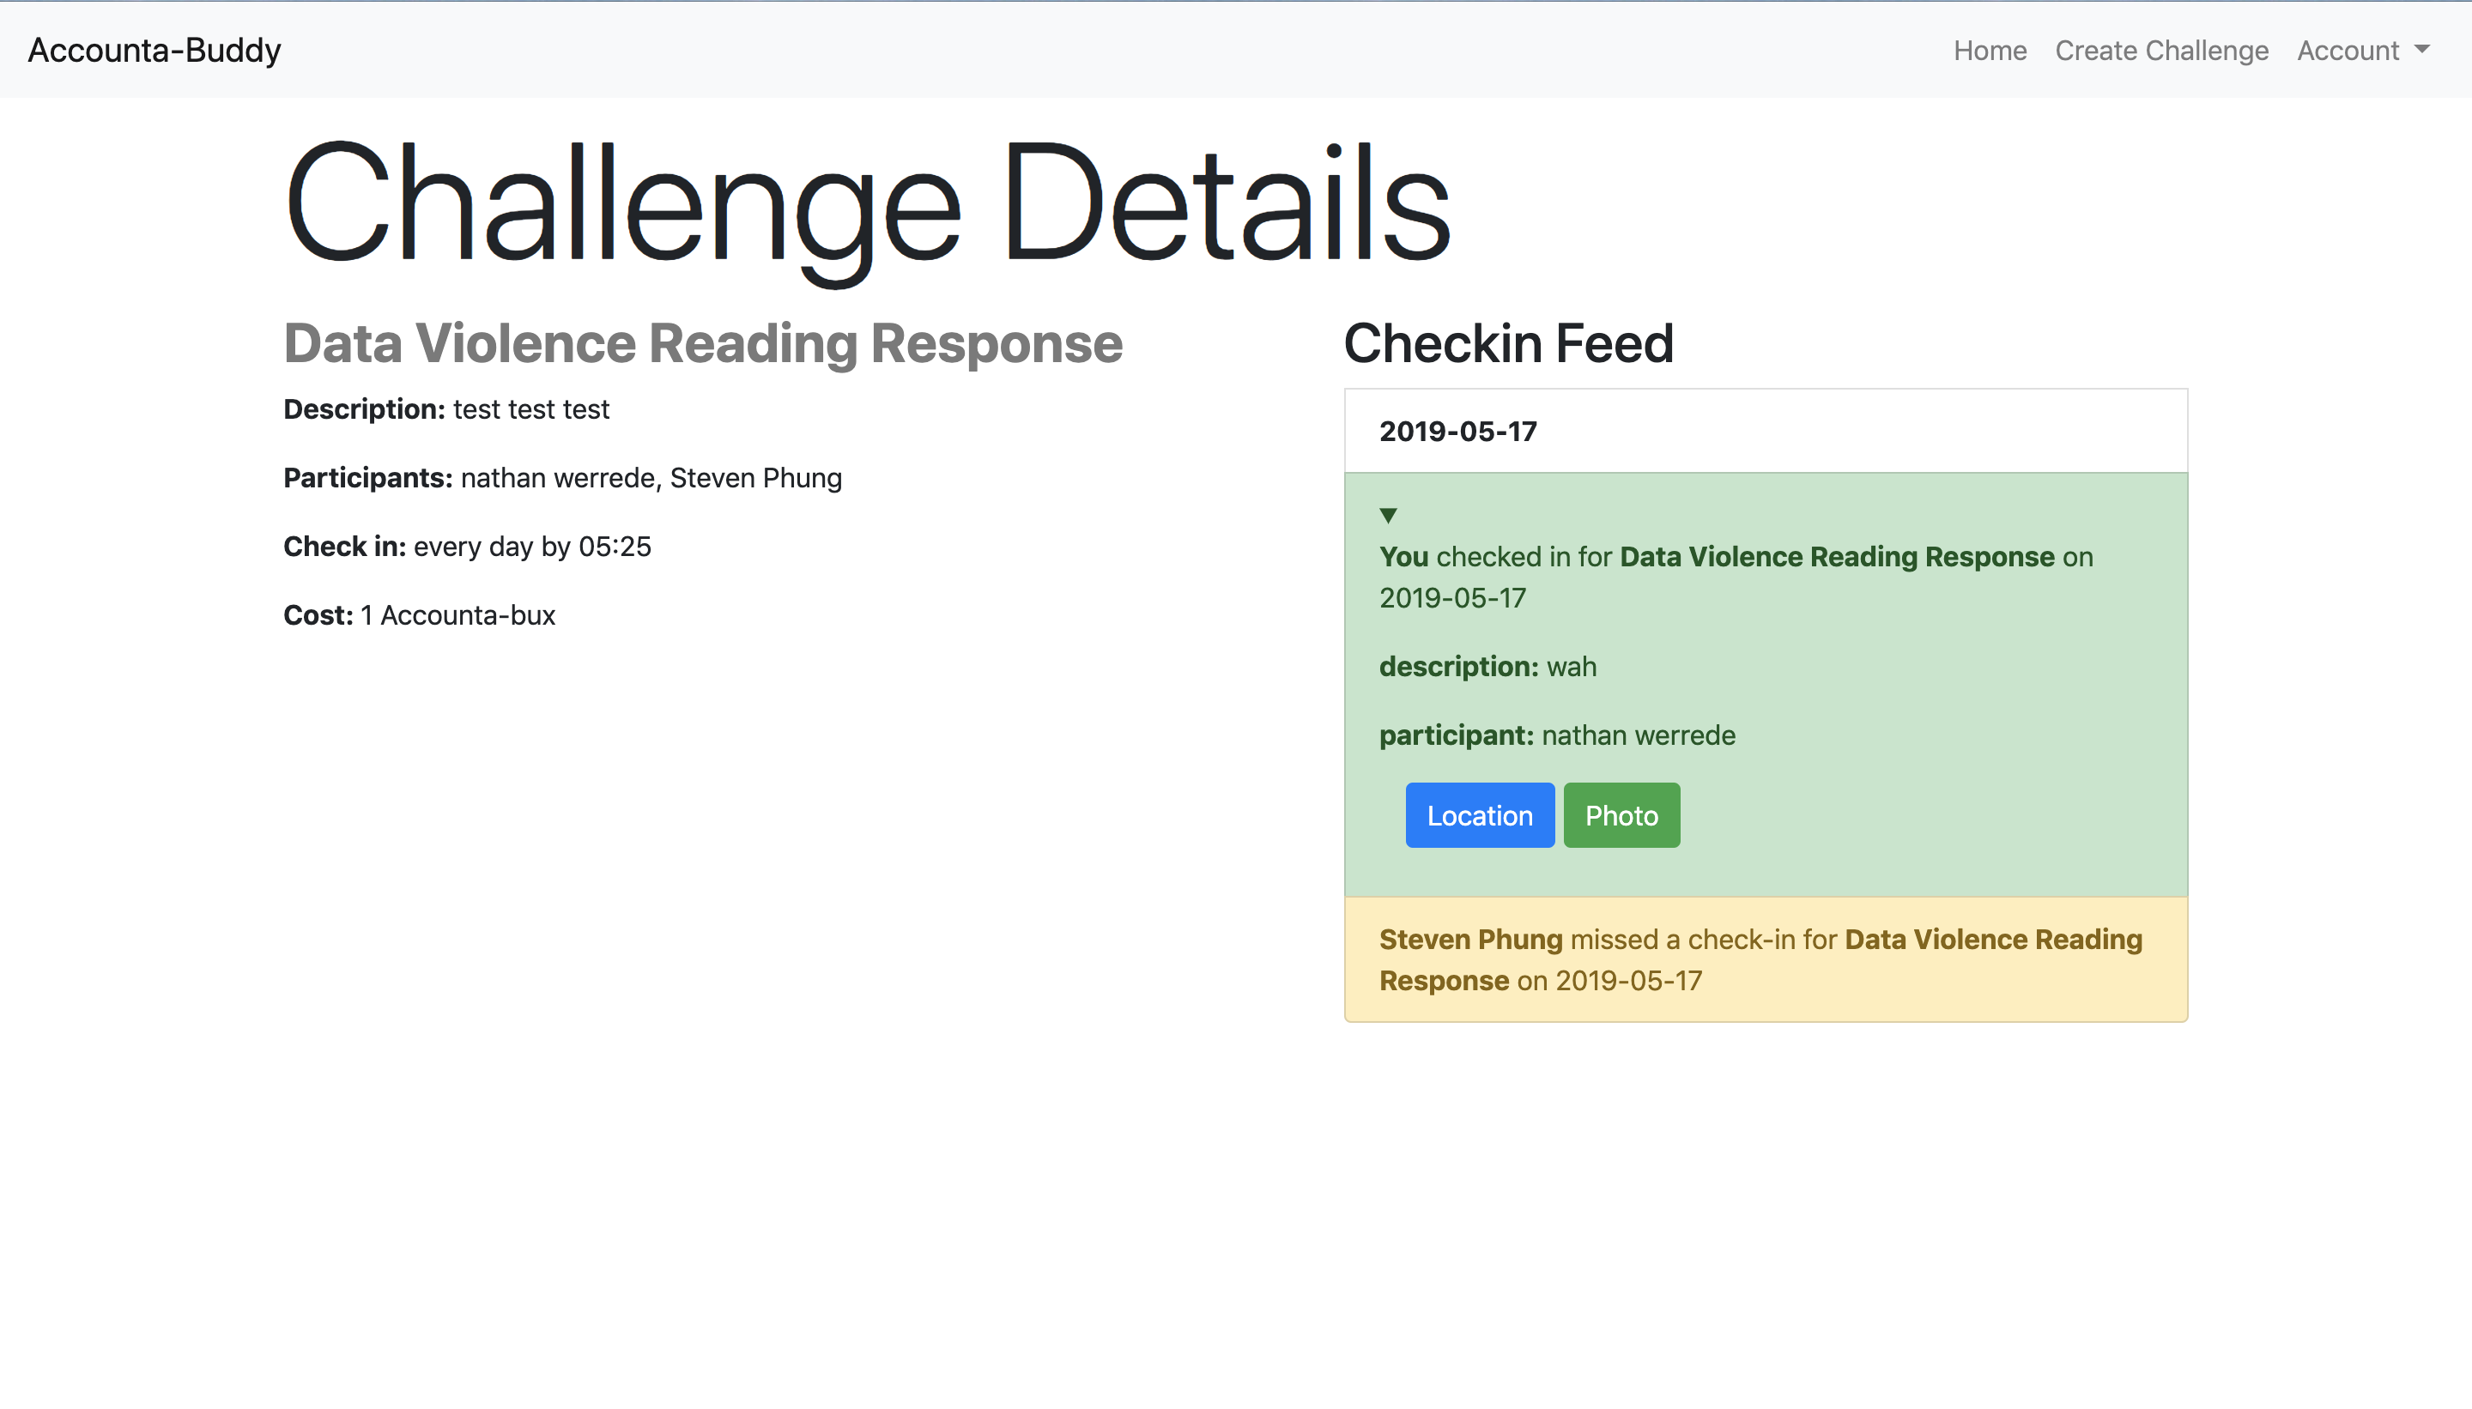This screenshot has width=2472, height=1409.
Task: Click the Account menu label
Action: click(x=2348, y=51)
